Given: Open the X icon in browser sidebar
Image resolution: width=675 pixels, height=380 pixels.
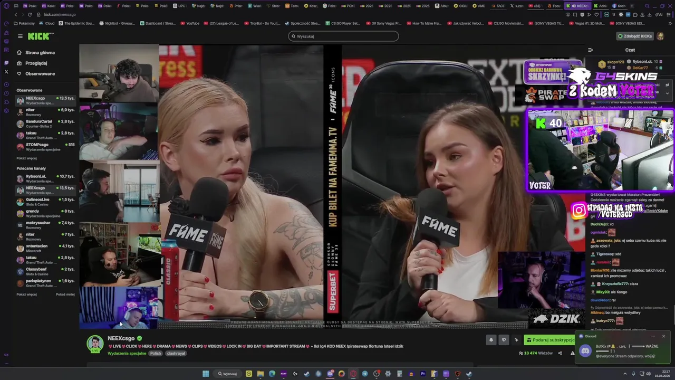Looking at the screenshot, I should tap(6, 71).
